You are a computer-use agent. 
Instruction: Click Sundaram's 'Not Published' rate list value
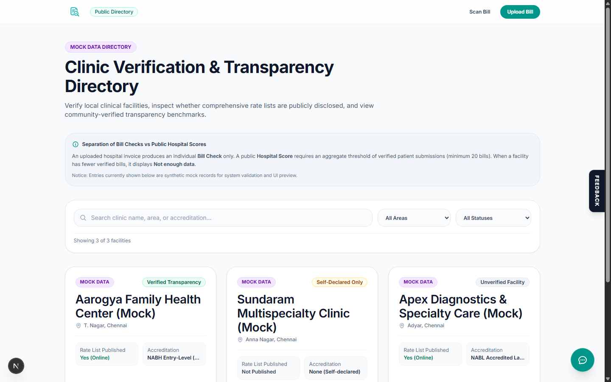click(259, 372)
